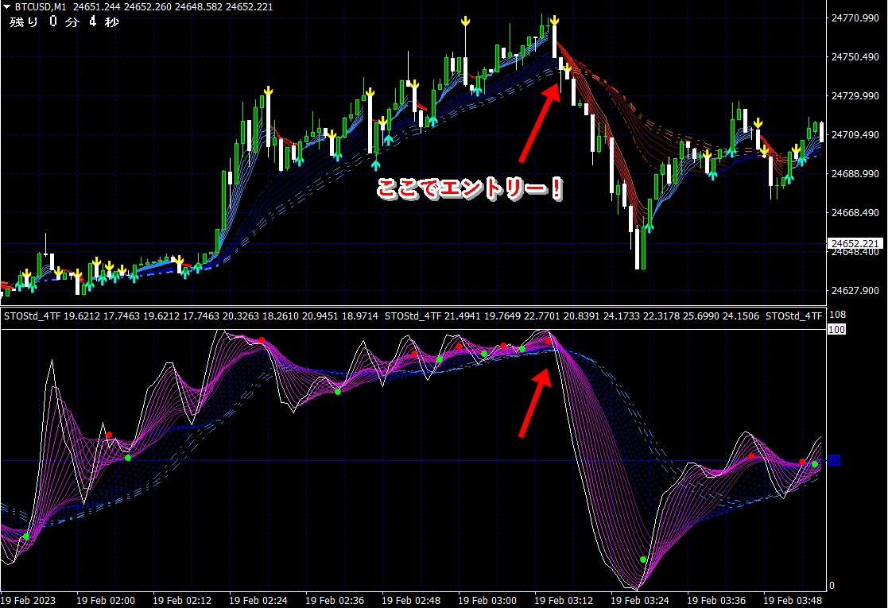The height and width of the screenshot is (608, 888).
Task: Click the yellow down arrow above the highest price peak
Action: click(554, 20)
